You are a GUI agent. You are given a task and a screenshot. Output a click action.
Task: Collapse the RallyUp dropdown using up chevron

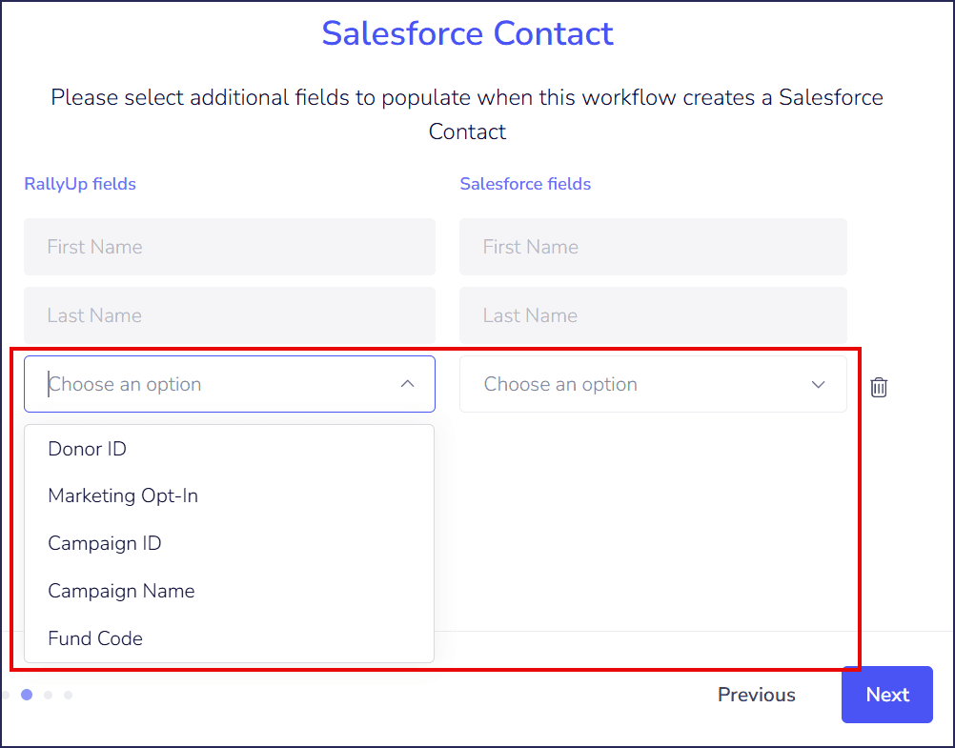tap(407, 384)
